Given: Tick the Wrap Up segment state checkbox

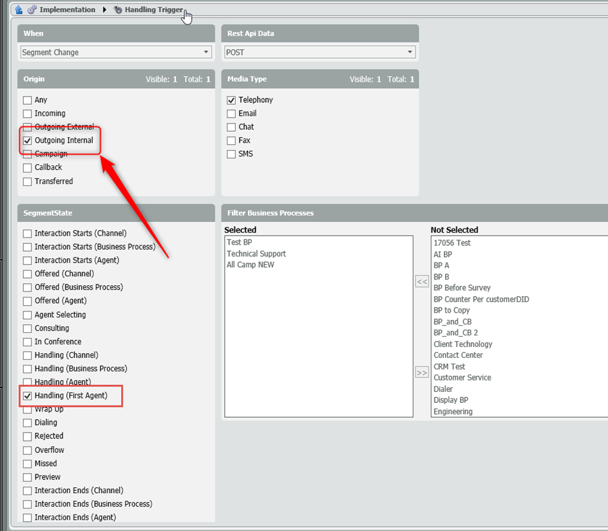Looking at the screenshot, I should coord(27,409).
